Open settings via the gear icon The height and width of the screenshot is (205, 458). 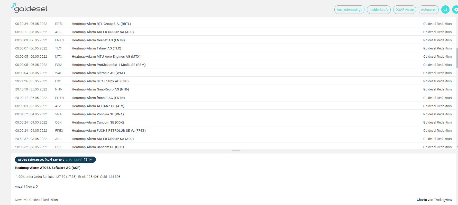click(x=456, y=10)
